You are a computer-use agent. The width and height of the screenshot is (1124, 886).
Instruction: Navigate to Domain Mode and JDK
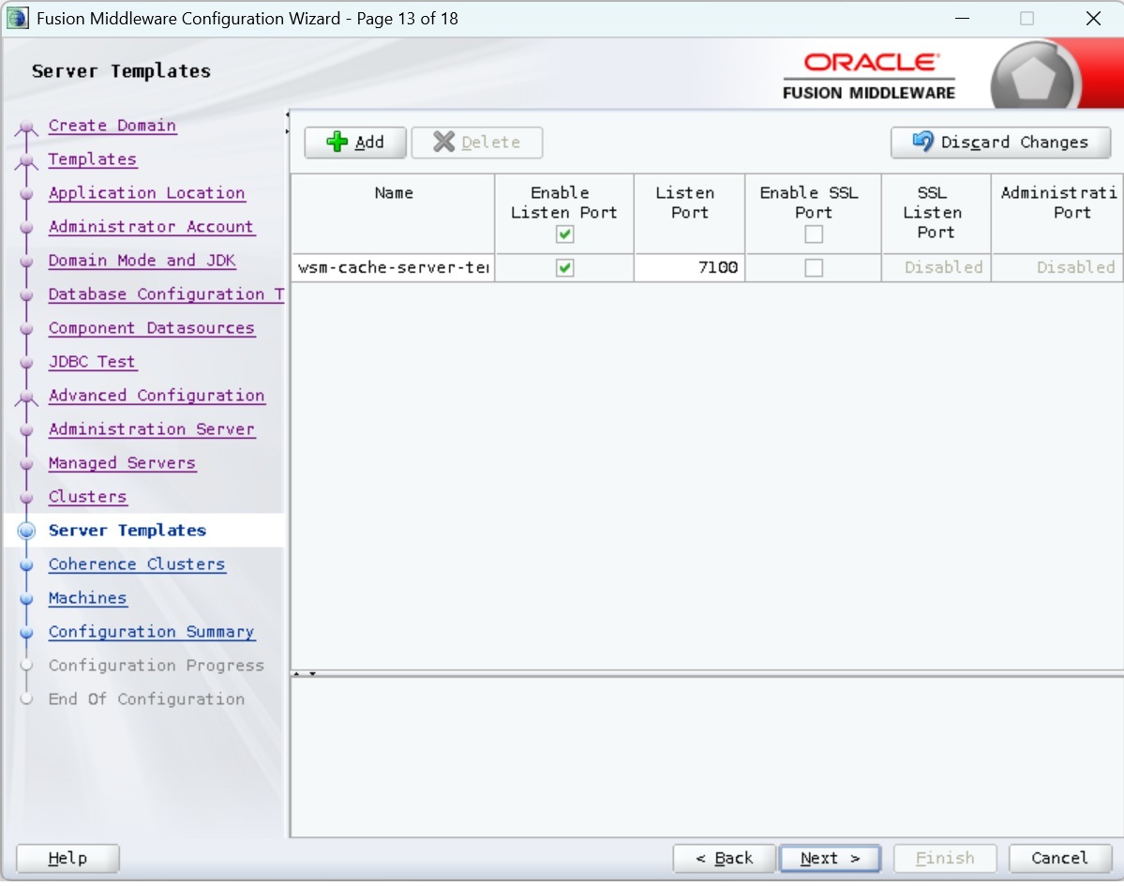(142, 261)
